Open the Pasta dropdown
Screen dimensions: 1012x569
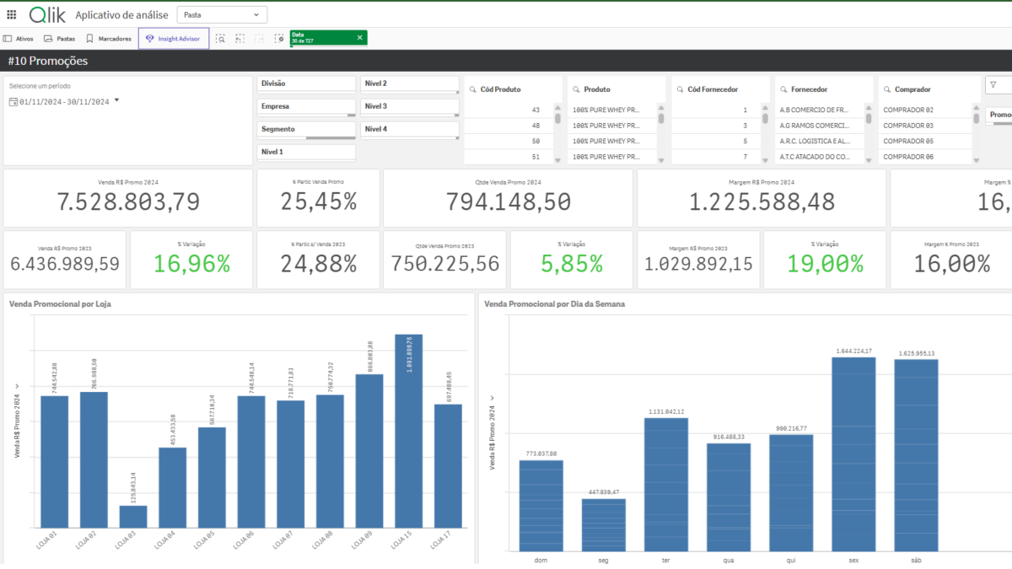[222, 14]
